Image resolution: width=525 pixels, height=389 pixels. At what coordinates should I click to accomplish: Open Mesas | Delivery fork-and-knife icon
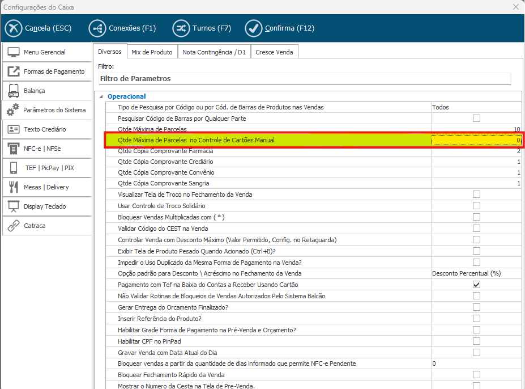coord(14,187)
